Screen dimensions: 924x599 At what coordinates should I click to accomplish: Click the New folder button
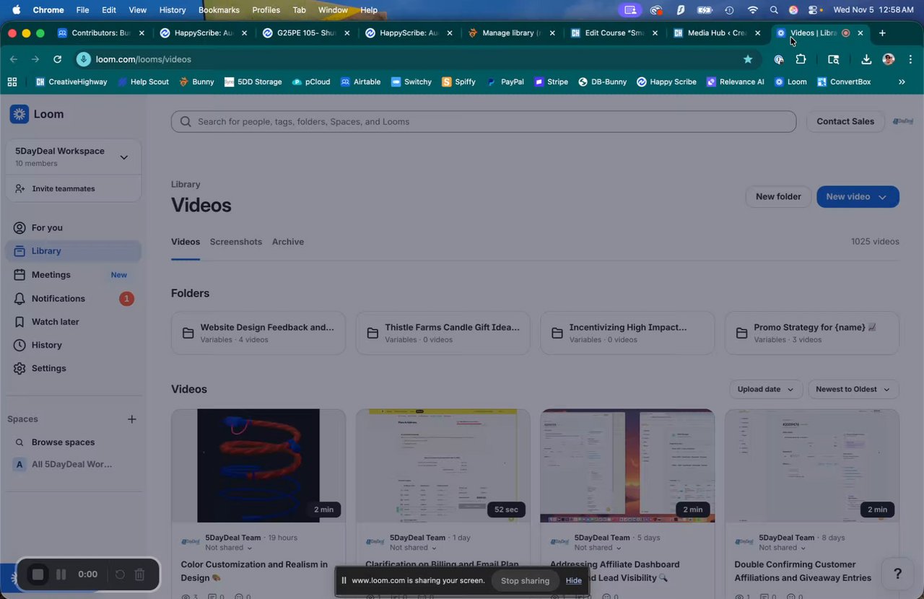click(778, 196)
